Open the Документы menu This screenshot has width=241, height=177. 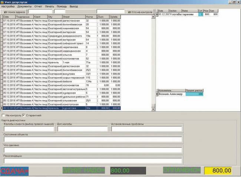tap(24, 7)
